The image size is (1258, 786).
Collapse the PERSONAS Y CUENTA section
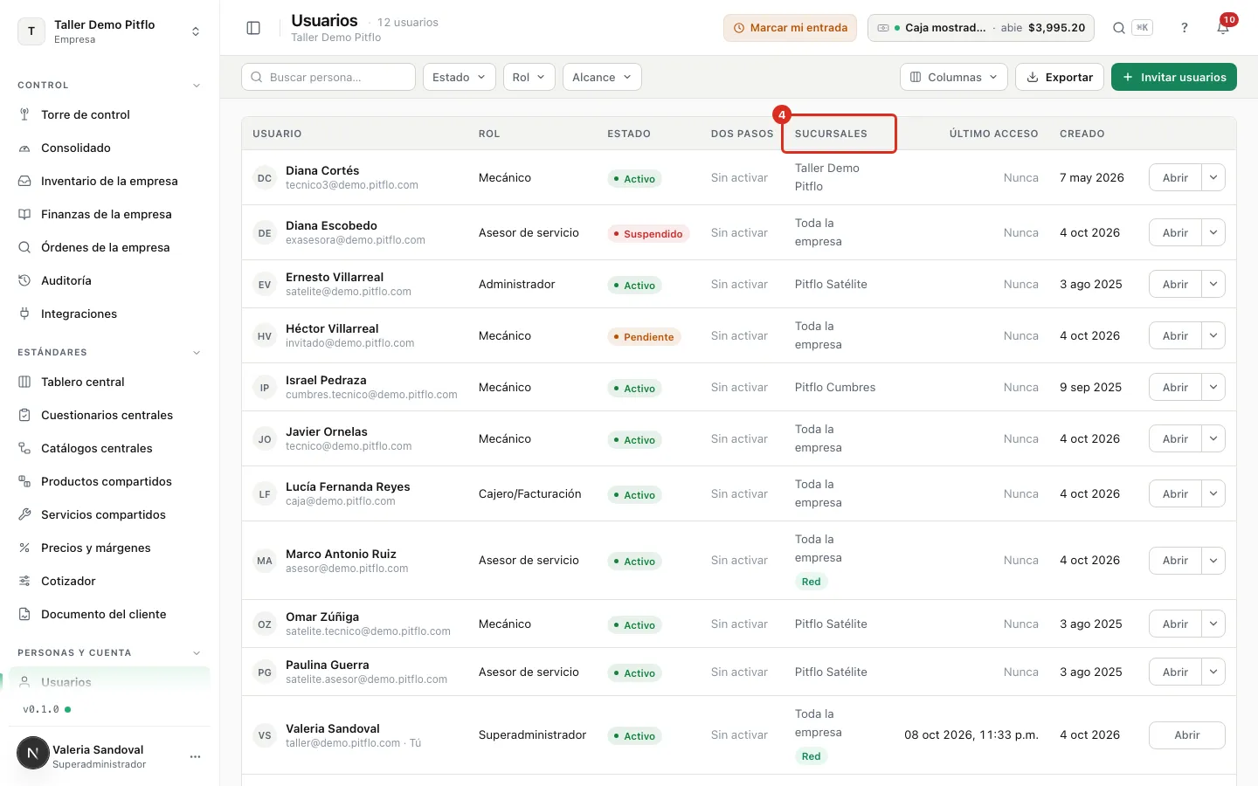click(197, 653)
